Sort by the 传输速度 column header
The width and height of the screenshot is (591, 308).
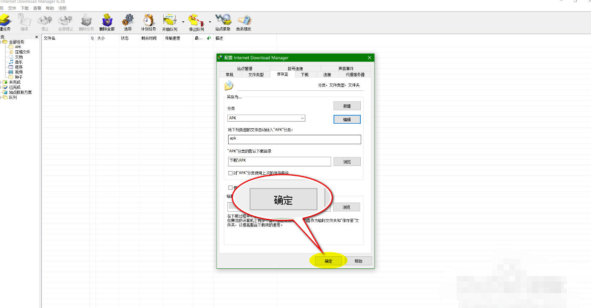(178, 38)
